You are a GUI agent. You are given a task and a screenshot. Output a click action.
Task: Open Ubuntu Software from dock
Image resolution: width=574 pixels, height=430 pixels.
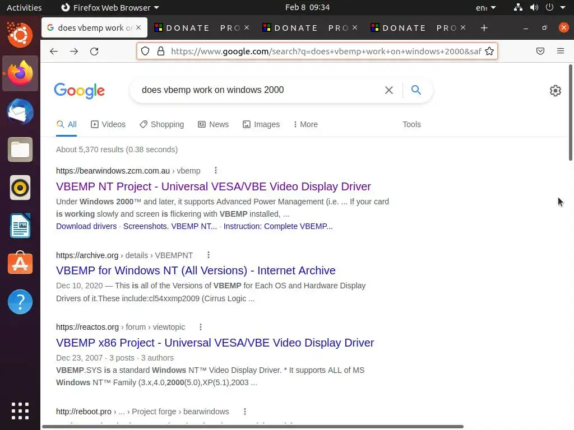click(20, 263)
